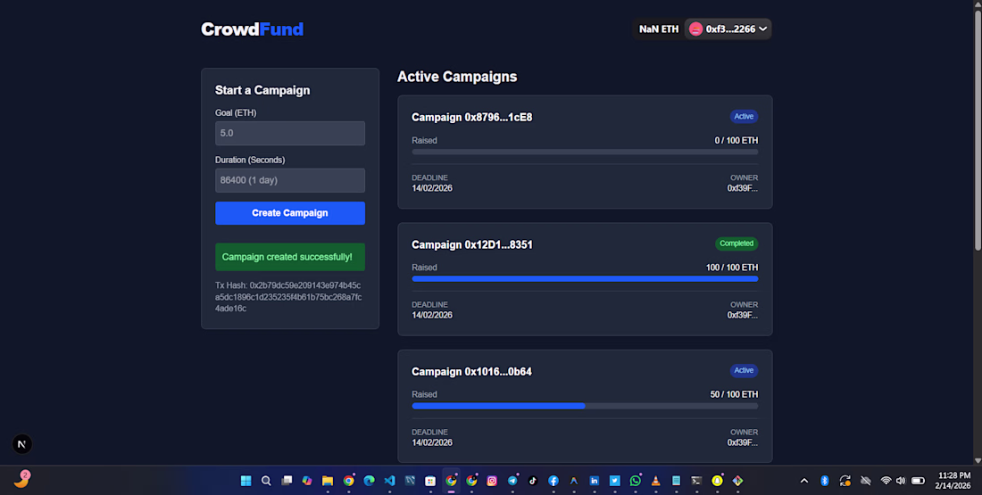Open the terminal icon in the taskbar
Screen dimensions: 982x495
tap(696, 481)
